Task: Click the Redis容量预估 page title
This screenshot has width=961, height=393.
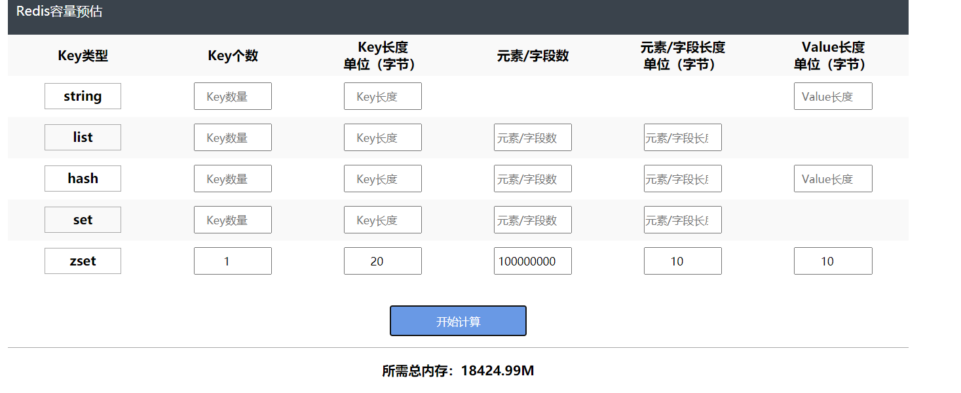Action: [59, 12]
